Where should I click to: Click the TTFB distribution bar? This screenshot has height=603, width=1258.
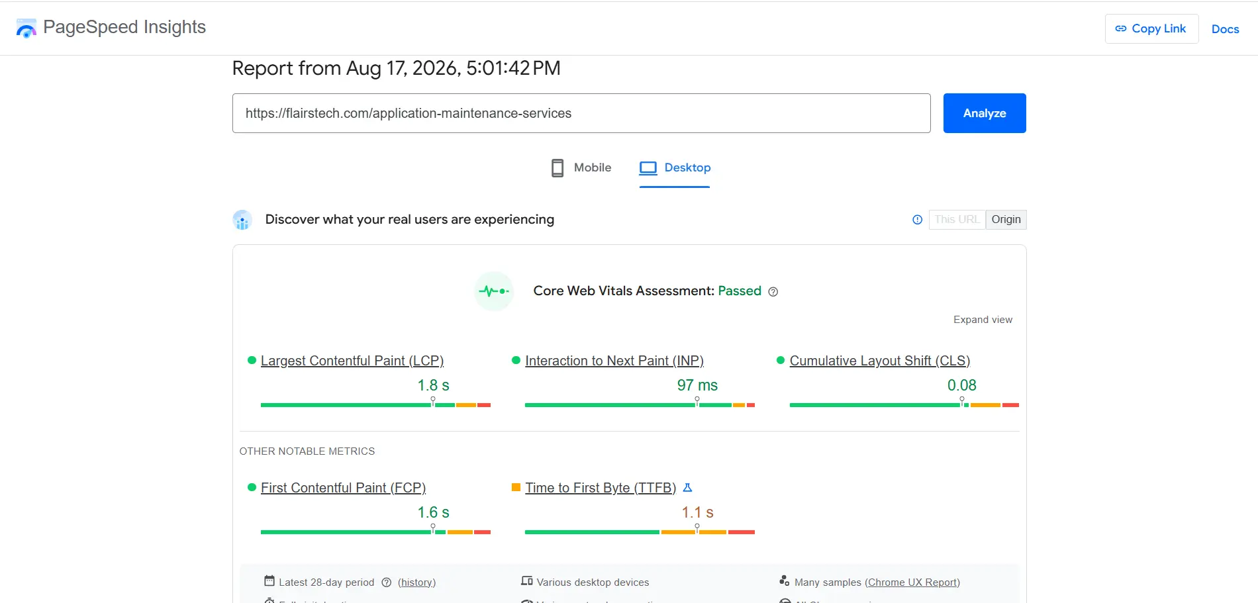pyautogui.click(x=640, y=532)
